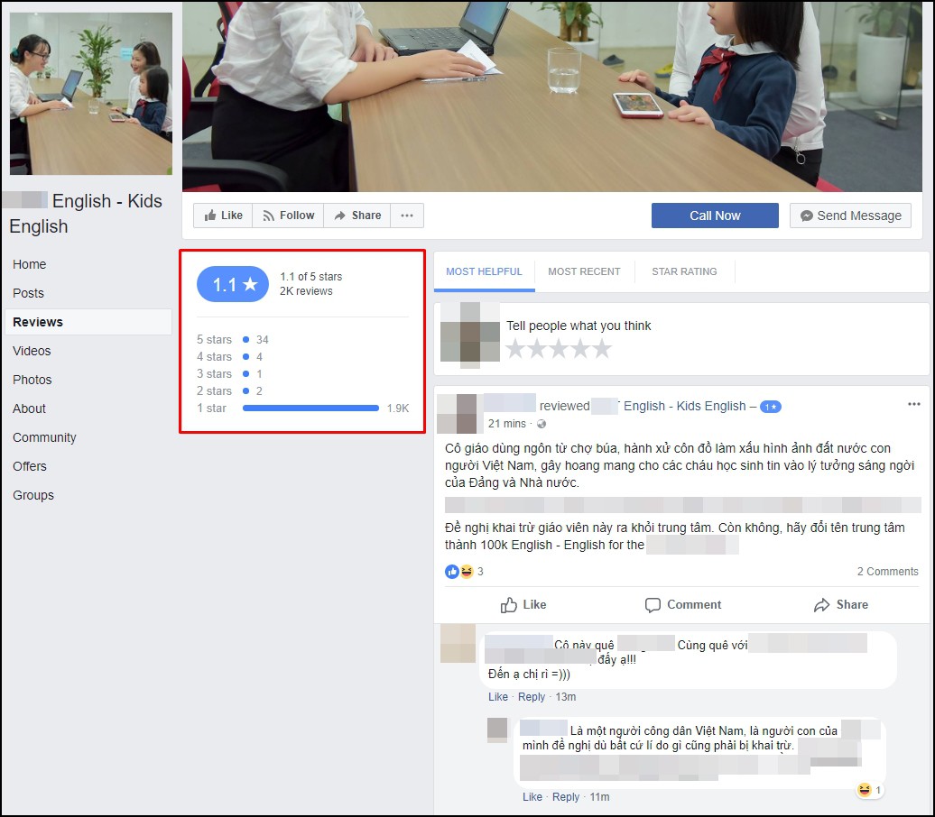Screen dimensions: 935x817
Task: Click Reply under the first comment
Action: pyautogui.click(x=532, y=696)
